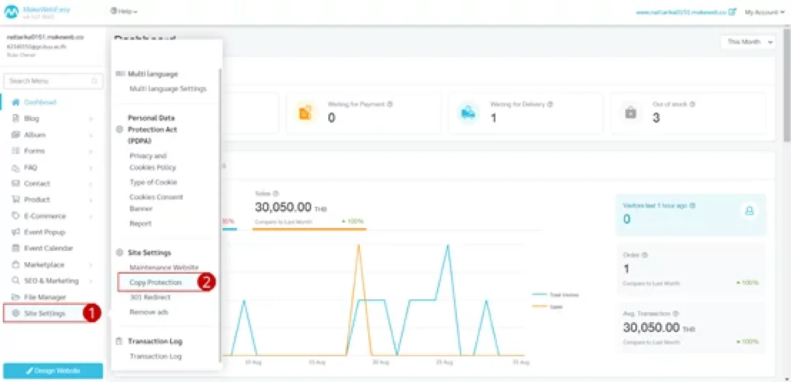Open the 301 Redirect menu entry
Viewport: 791px width, 382px height.
point(150,297)
